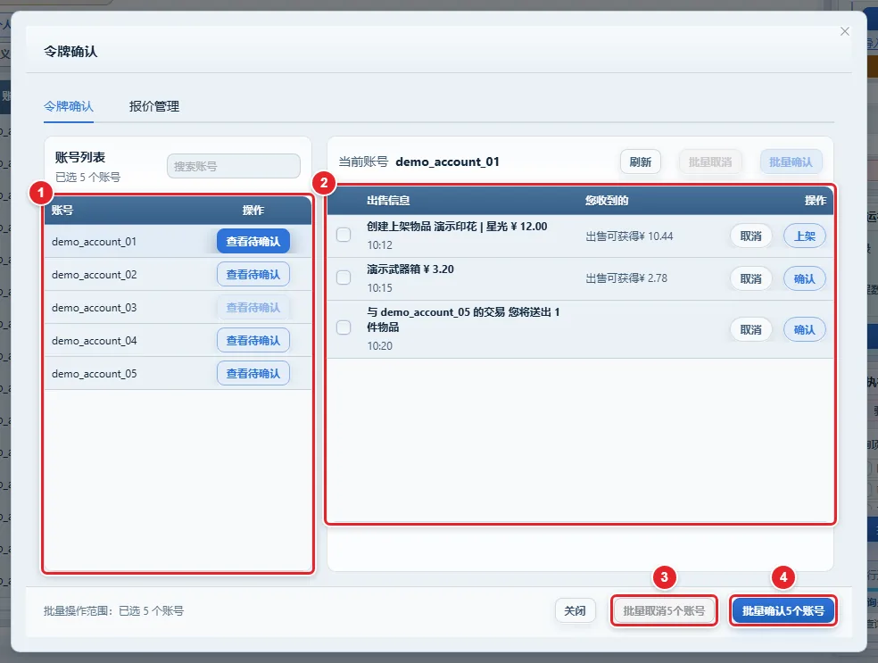
Task: Confirm the demo_account_05 trade
Action: (805, 330)
